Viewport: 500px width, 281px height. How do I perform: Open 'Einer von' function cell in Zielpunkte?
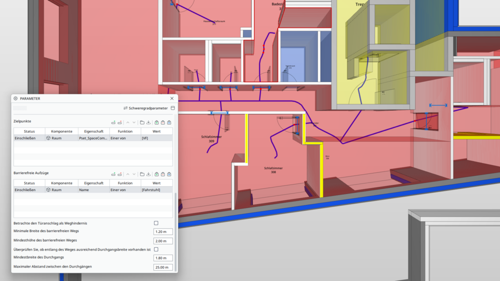124,138
